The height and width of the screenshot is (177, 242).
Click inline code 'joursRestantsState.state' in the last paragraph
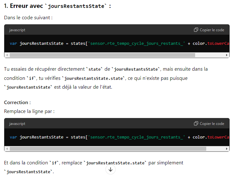tap(116, 163)
